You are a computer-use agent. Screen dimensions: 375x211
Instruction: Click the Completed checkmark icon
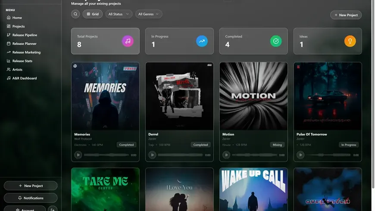click(x=276, y=41)
